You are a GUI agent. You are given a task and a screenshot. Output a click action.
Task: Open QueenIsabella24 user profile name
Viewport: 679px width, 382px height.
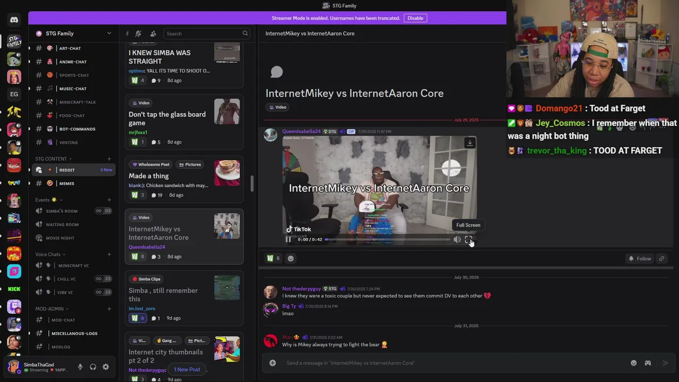[301, 132]
